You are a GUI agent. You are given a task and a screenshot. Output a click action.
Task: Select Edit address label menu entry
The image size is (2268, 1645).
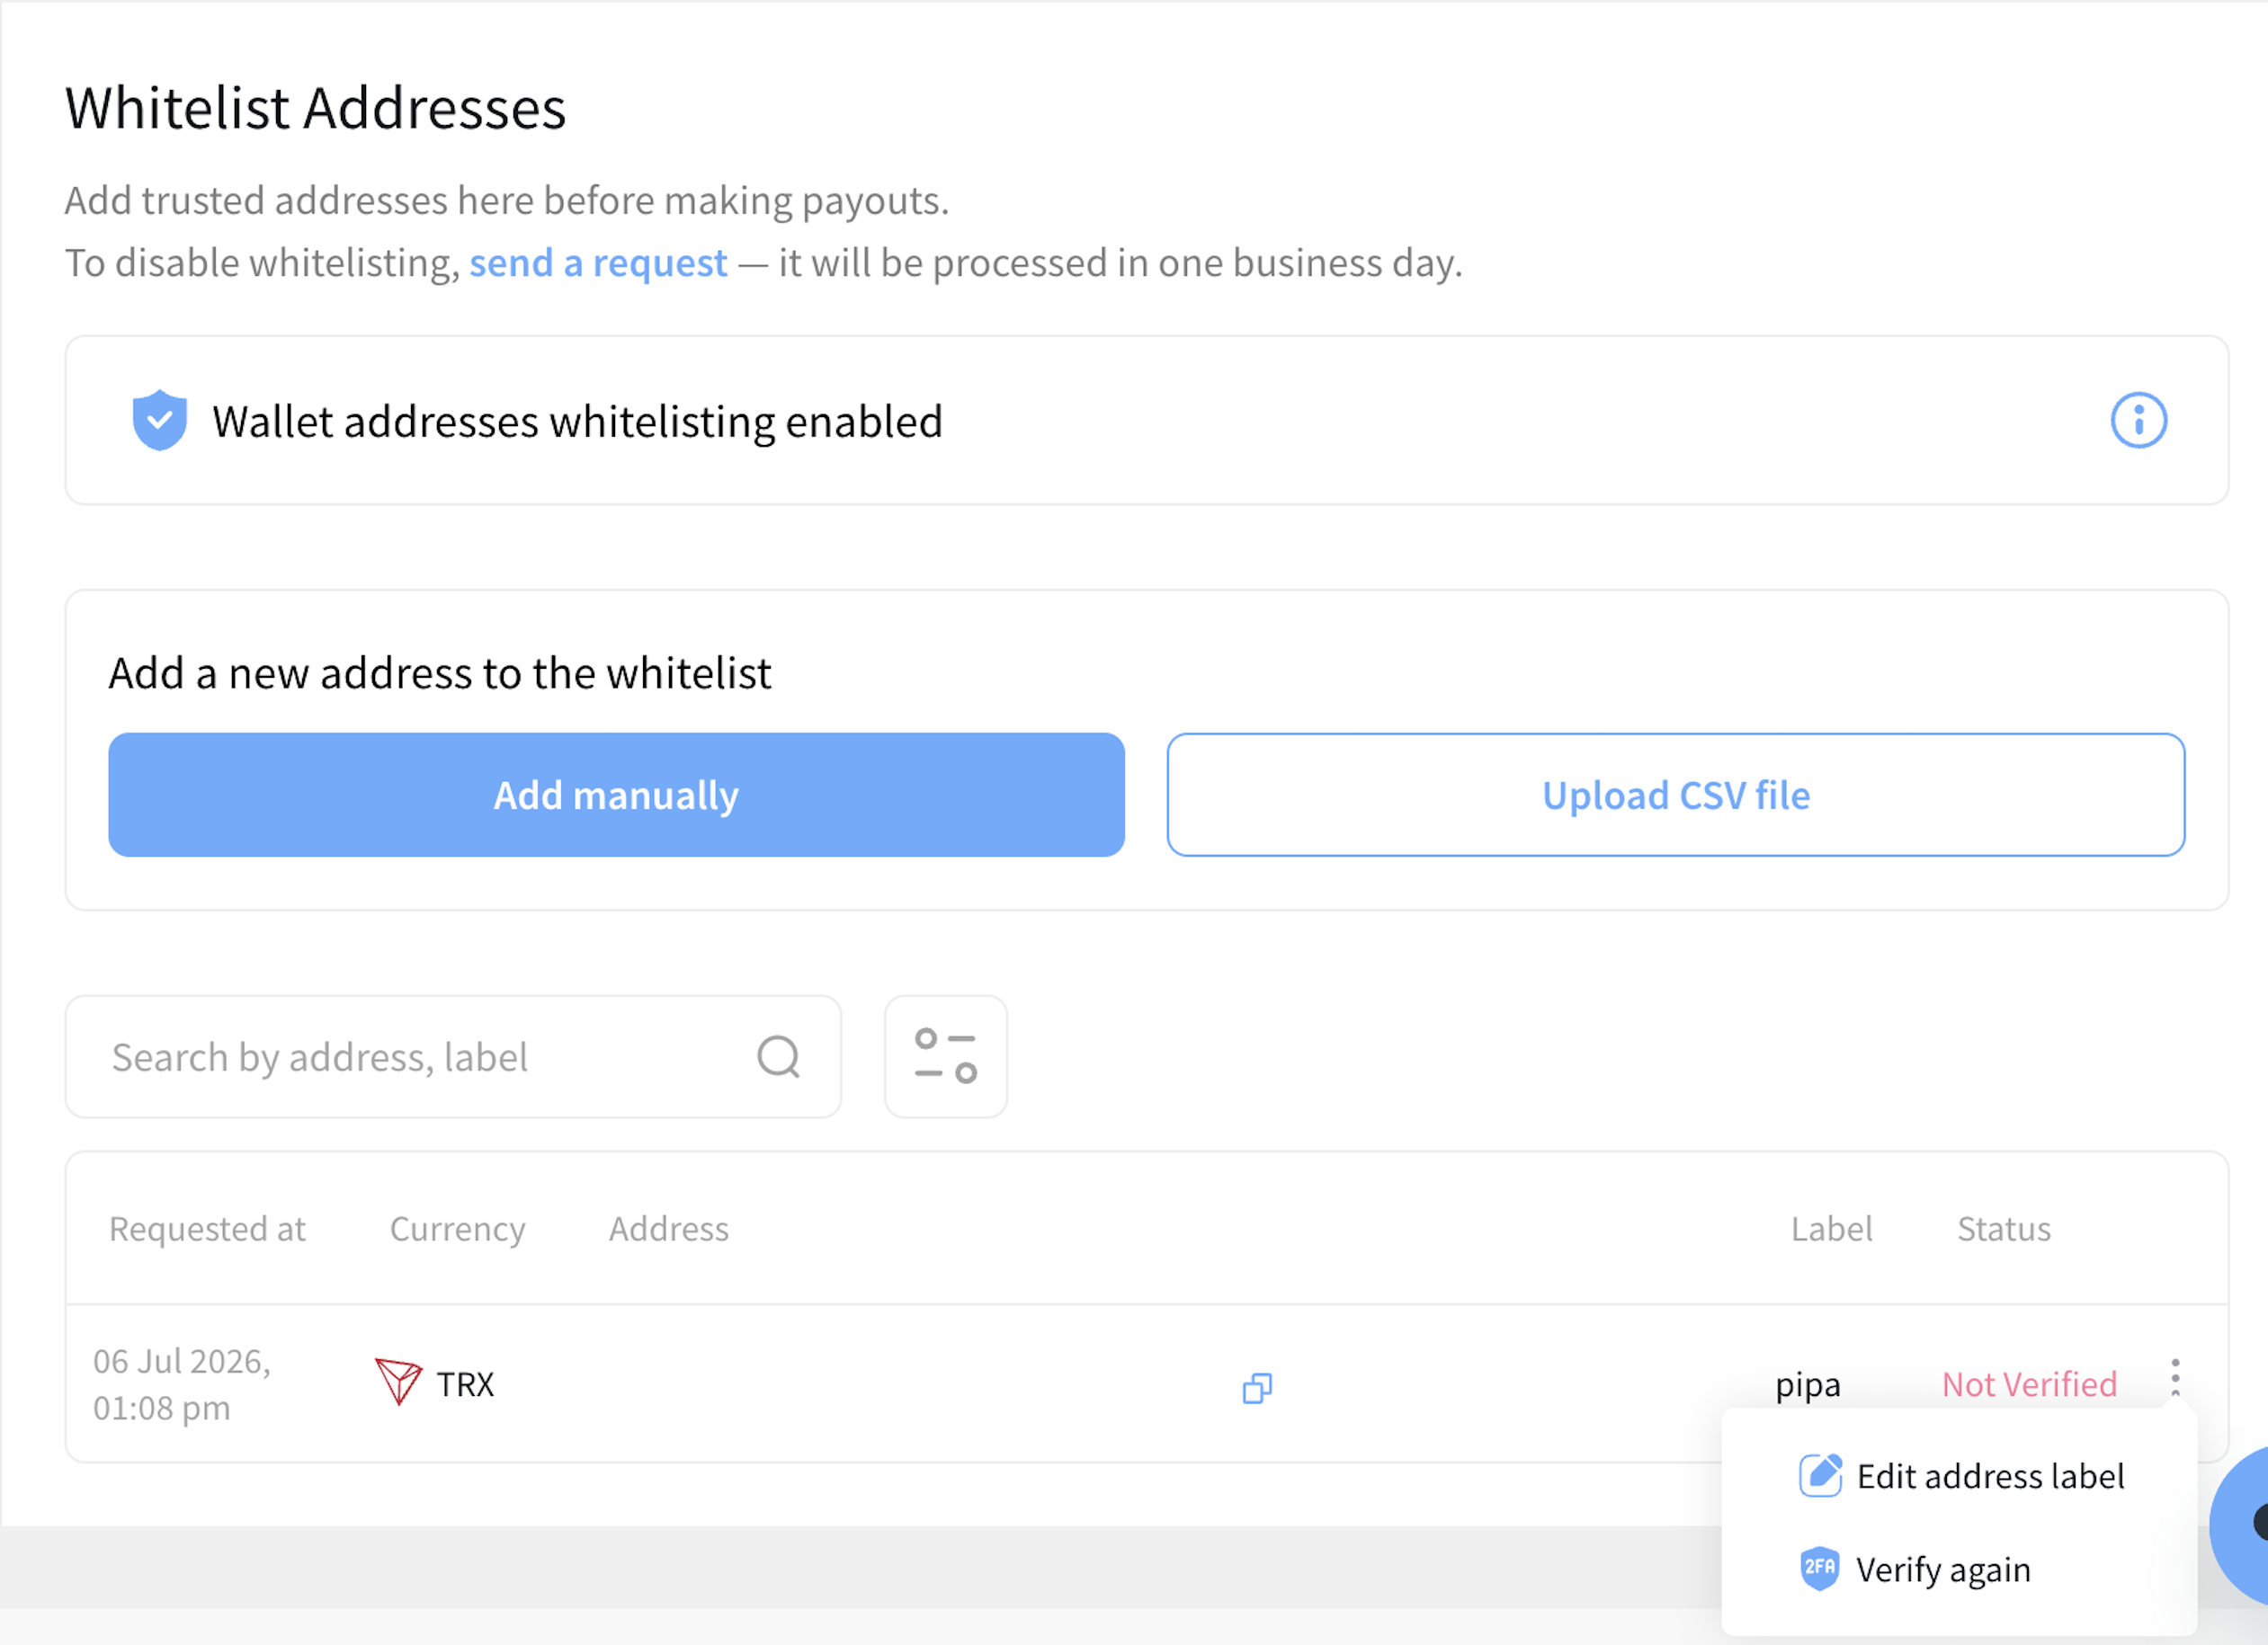pyautogui.click(x=1960, y=1475)
